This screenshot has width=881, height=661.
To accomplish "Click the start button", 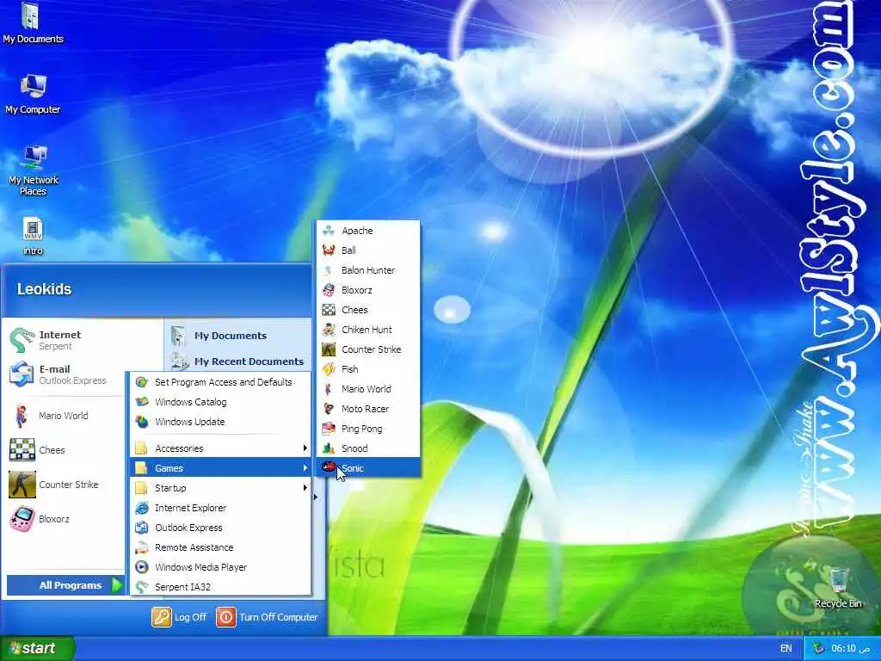I will click(x=37, y=648).
